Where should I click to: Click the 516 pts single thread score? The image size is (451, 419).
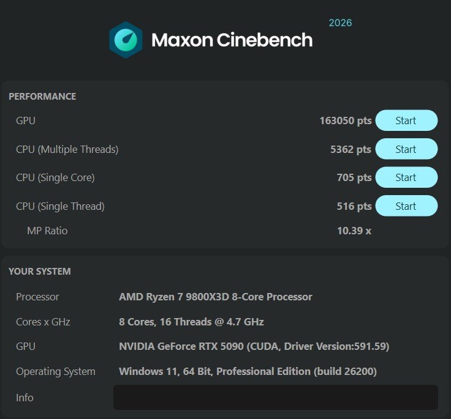354,206
